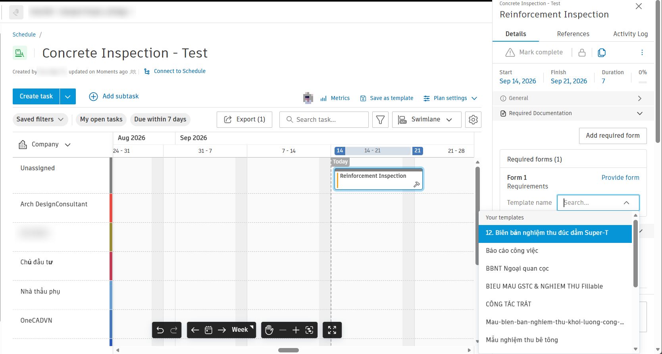This screenshot has width=662, height=354.
Task: Select template 'BIEU MAU GSTC & NGHIEM THU Fillable'
Action: [555, 287]
